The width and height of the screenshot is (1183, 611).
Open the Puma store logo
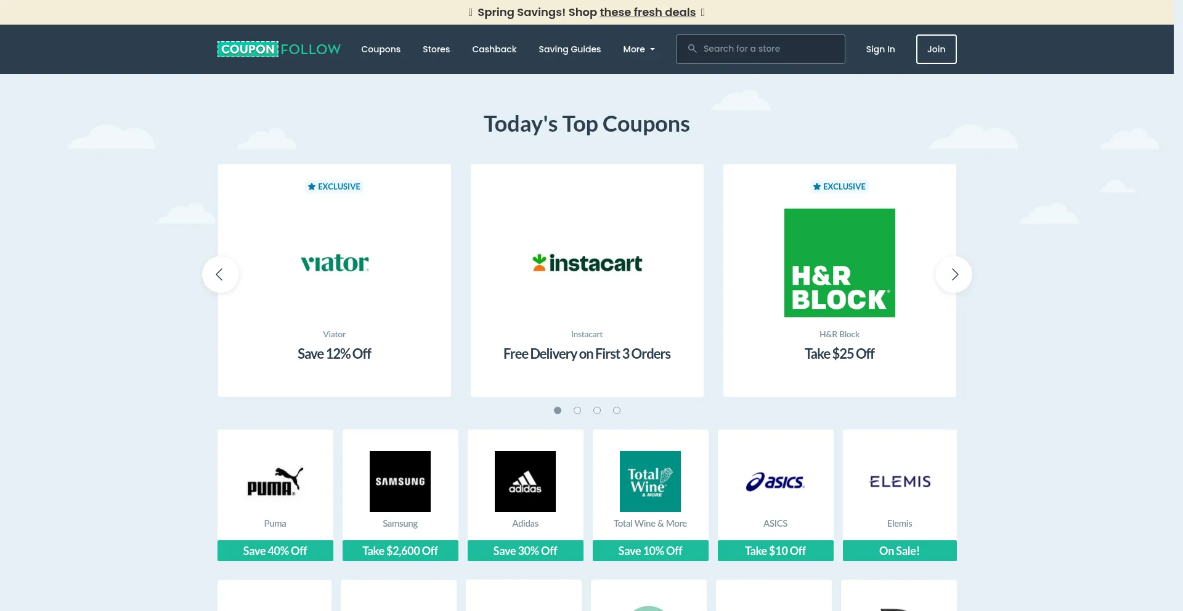coord(275,481)
